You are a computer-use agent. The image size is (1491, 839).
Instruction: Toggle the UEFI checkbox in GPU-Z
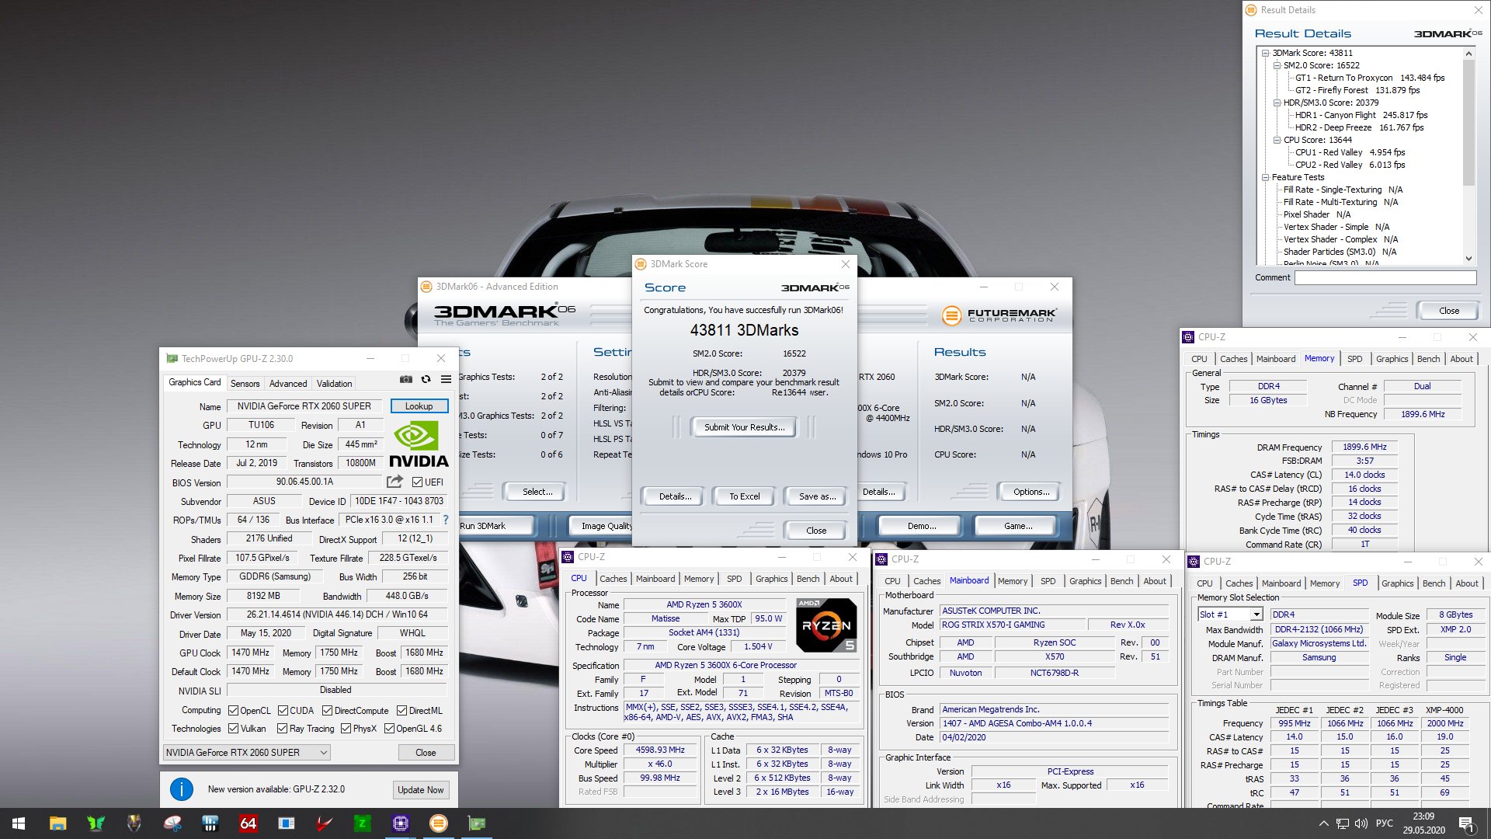[417, 482]
